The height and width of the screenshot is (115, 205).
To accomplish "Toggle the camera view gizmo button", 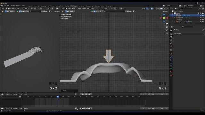I will (x=167, y=30).
